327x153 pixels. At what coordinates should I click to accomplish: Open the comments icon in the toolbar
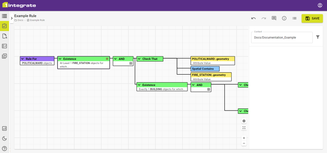(x=274, y=18)
